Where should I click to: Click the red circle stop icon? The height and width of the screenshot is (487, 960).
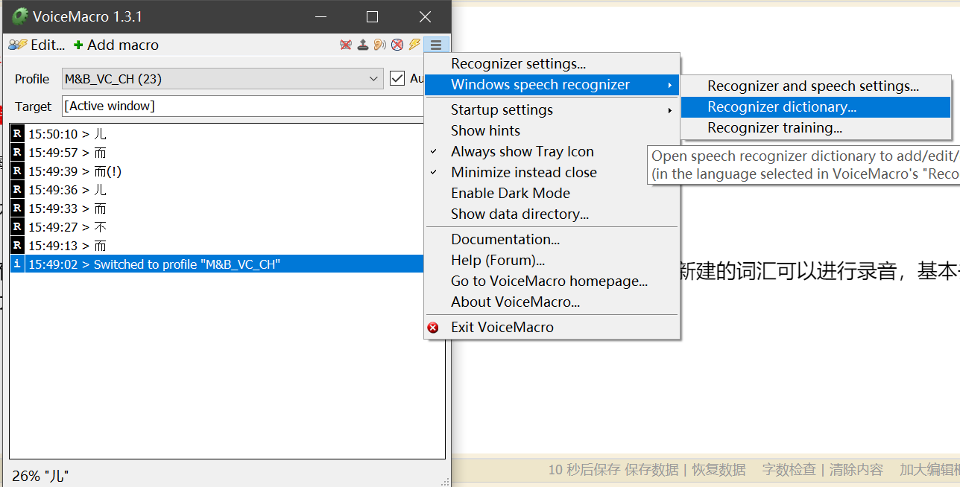[397, 45]
